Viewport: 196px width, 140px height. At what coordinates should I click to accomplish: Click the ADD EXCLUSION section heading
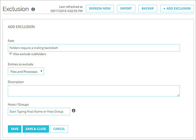point(21,27)
